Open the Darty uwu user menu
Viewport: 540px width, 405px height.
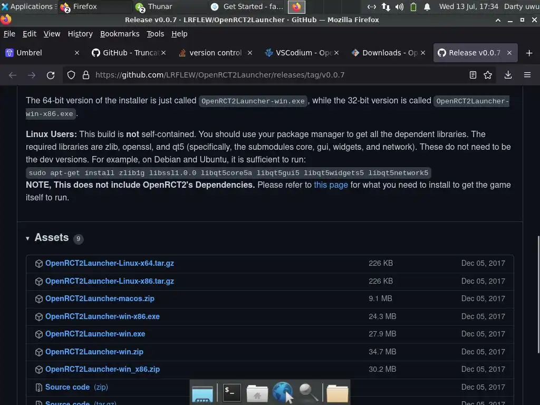point(522,6)
